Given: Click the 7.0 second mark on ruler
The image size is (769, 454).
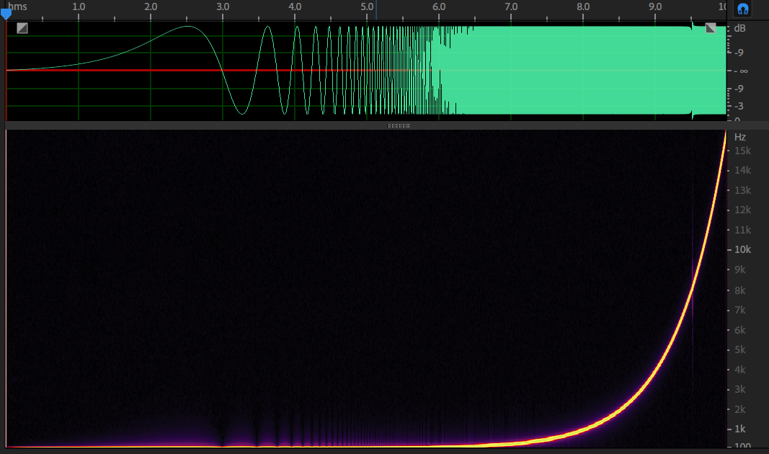Looking at the screenshot, I should 511,6.
